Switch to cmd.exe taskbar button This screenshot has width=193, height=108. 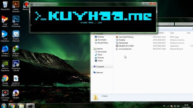30,106
